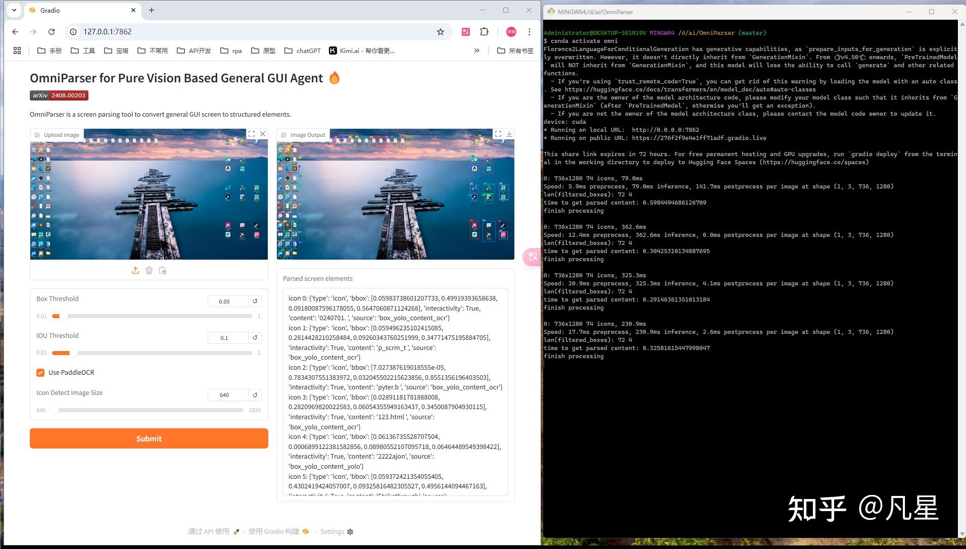Viewport: 966px width, 549px height.
Task: Switch to the Gradio browser tab
Action: click(76, 10)
